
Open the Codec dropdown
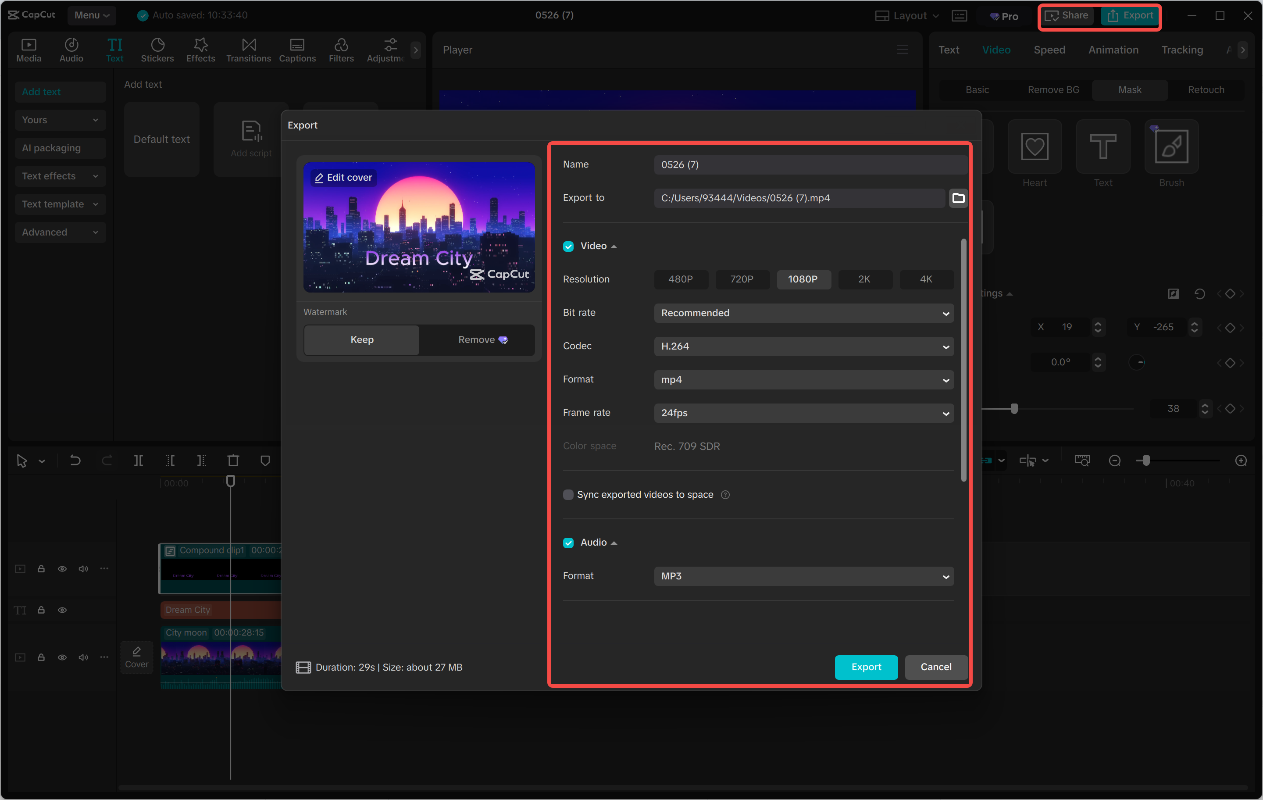803,346
